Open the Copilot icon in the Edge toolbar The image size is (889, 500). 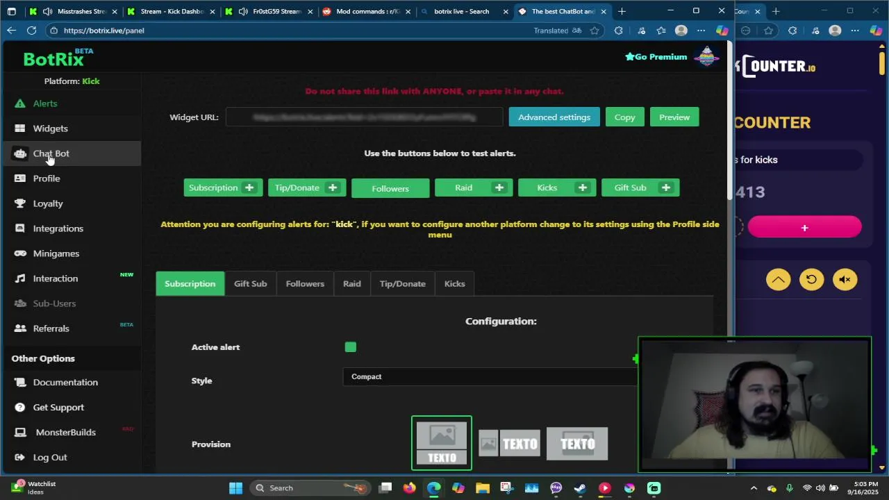pyautogui.click(x=722, y=31)
